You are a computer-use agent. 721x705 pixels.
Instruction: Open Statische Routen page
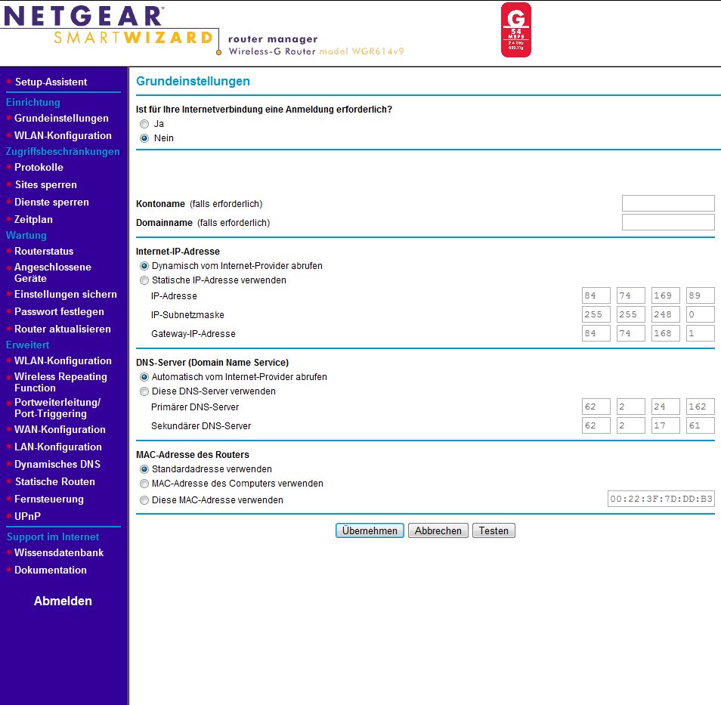tap(54, 482)
